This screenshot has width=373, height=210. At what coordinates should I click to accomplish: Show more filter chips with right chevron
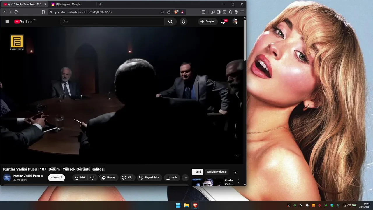(x=236, y=173)
